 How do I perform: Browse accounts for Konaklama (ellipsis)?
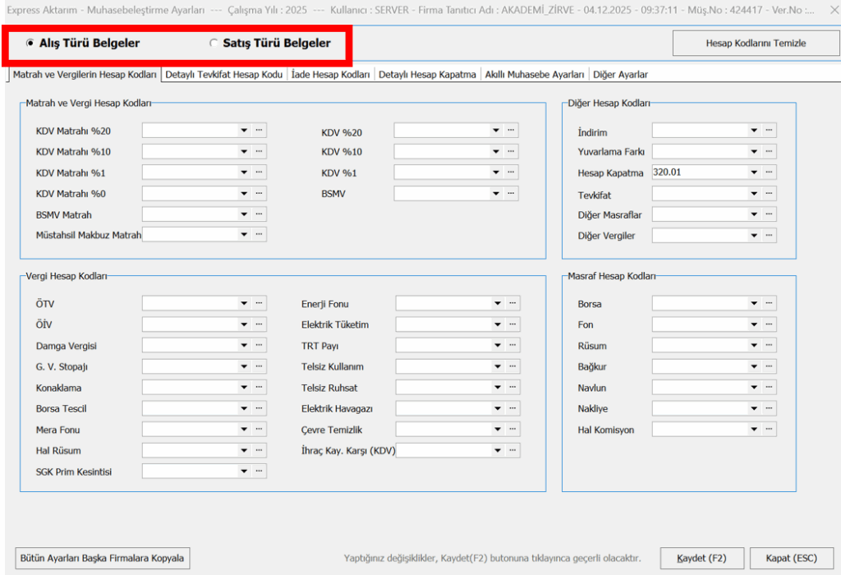click(x=259, y=387)
